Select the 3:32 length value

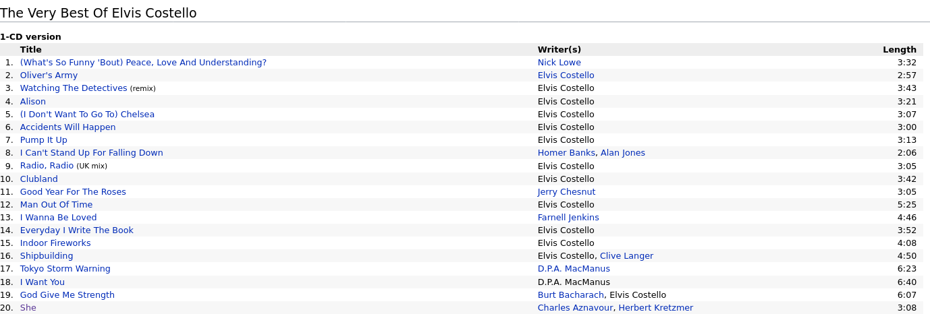click(907, 63)
